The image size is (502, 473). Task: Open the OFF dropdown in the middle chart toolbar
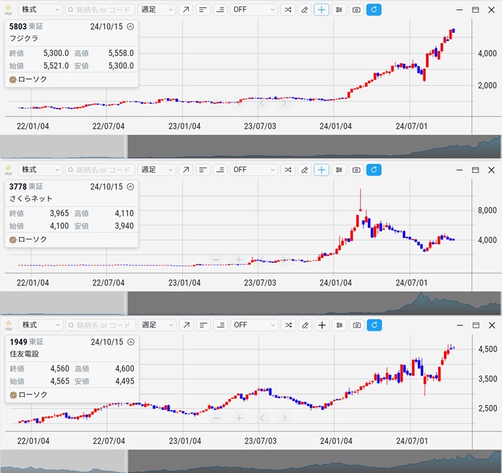[254, 170]
